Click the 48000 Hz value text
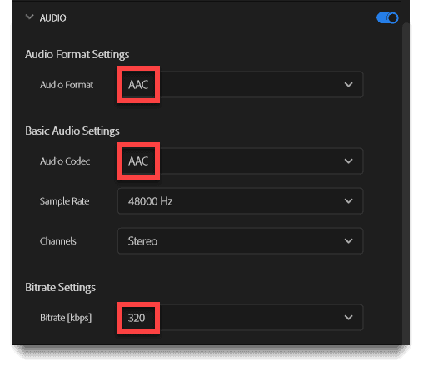The width and height of the screenshot is (423, 371). tap(150, 201)
